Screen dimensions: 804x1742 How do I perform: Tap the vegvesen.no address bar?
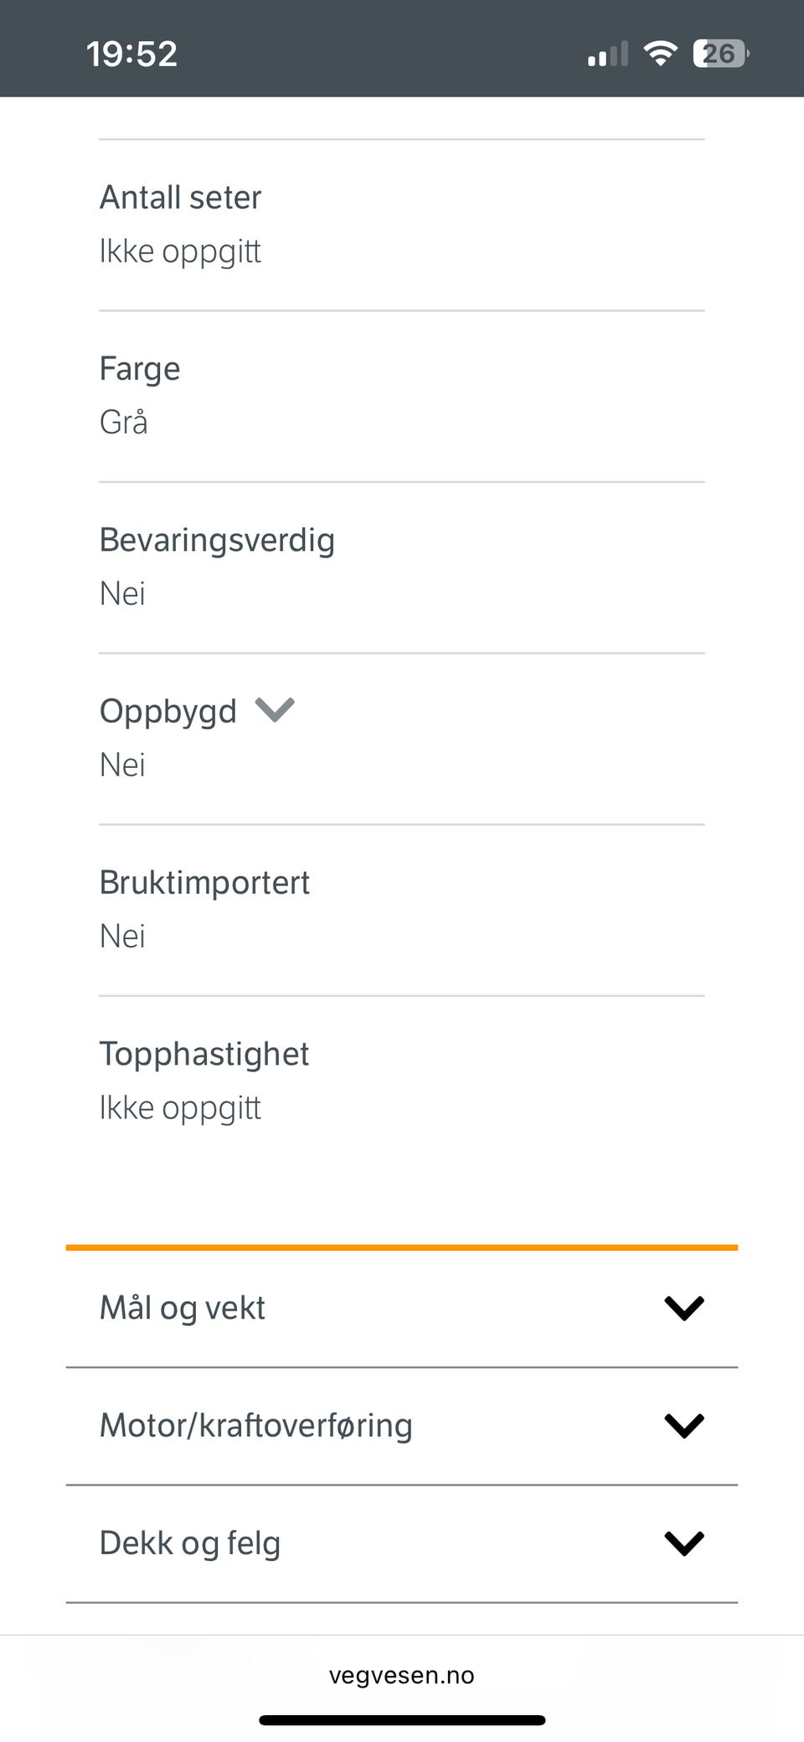pos(402,1675)
